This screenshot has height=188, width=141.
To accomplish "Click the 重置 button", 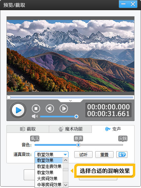I will pos(104,155).
